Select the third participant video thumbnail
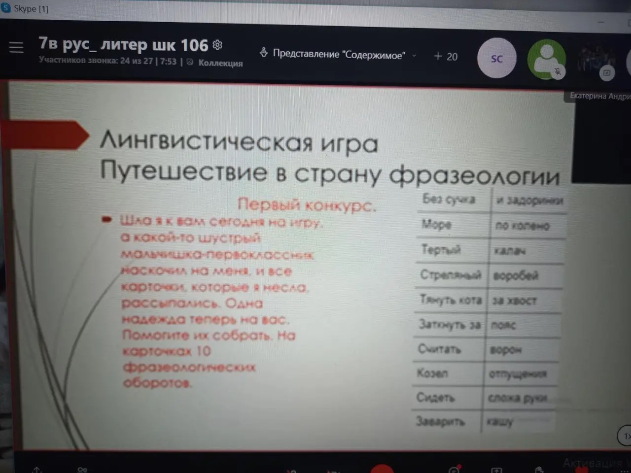 pyautogui.click(x=596, y=60)
